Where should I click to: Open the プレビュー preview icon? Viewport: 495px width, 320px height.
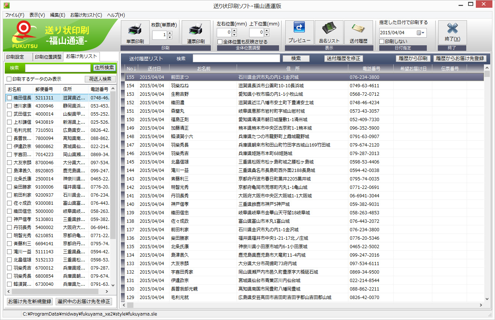point(299,32)
